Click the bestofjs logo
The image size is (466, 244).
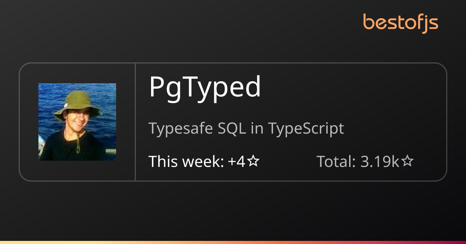400,22
